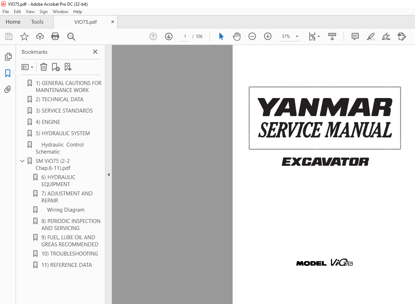Click the Bookmarks panel title
This screenshot has height=304, width=415.
coord(34,52)
